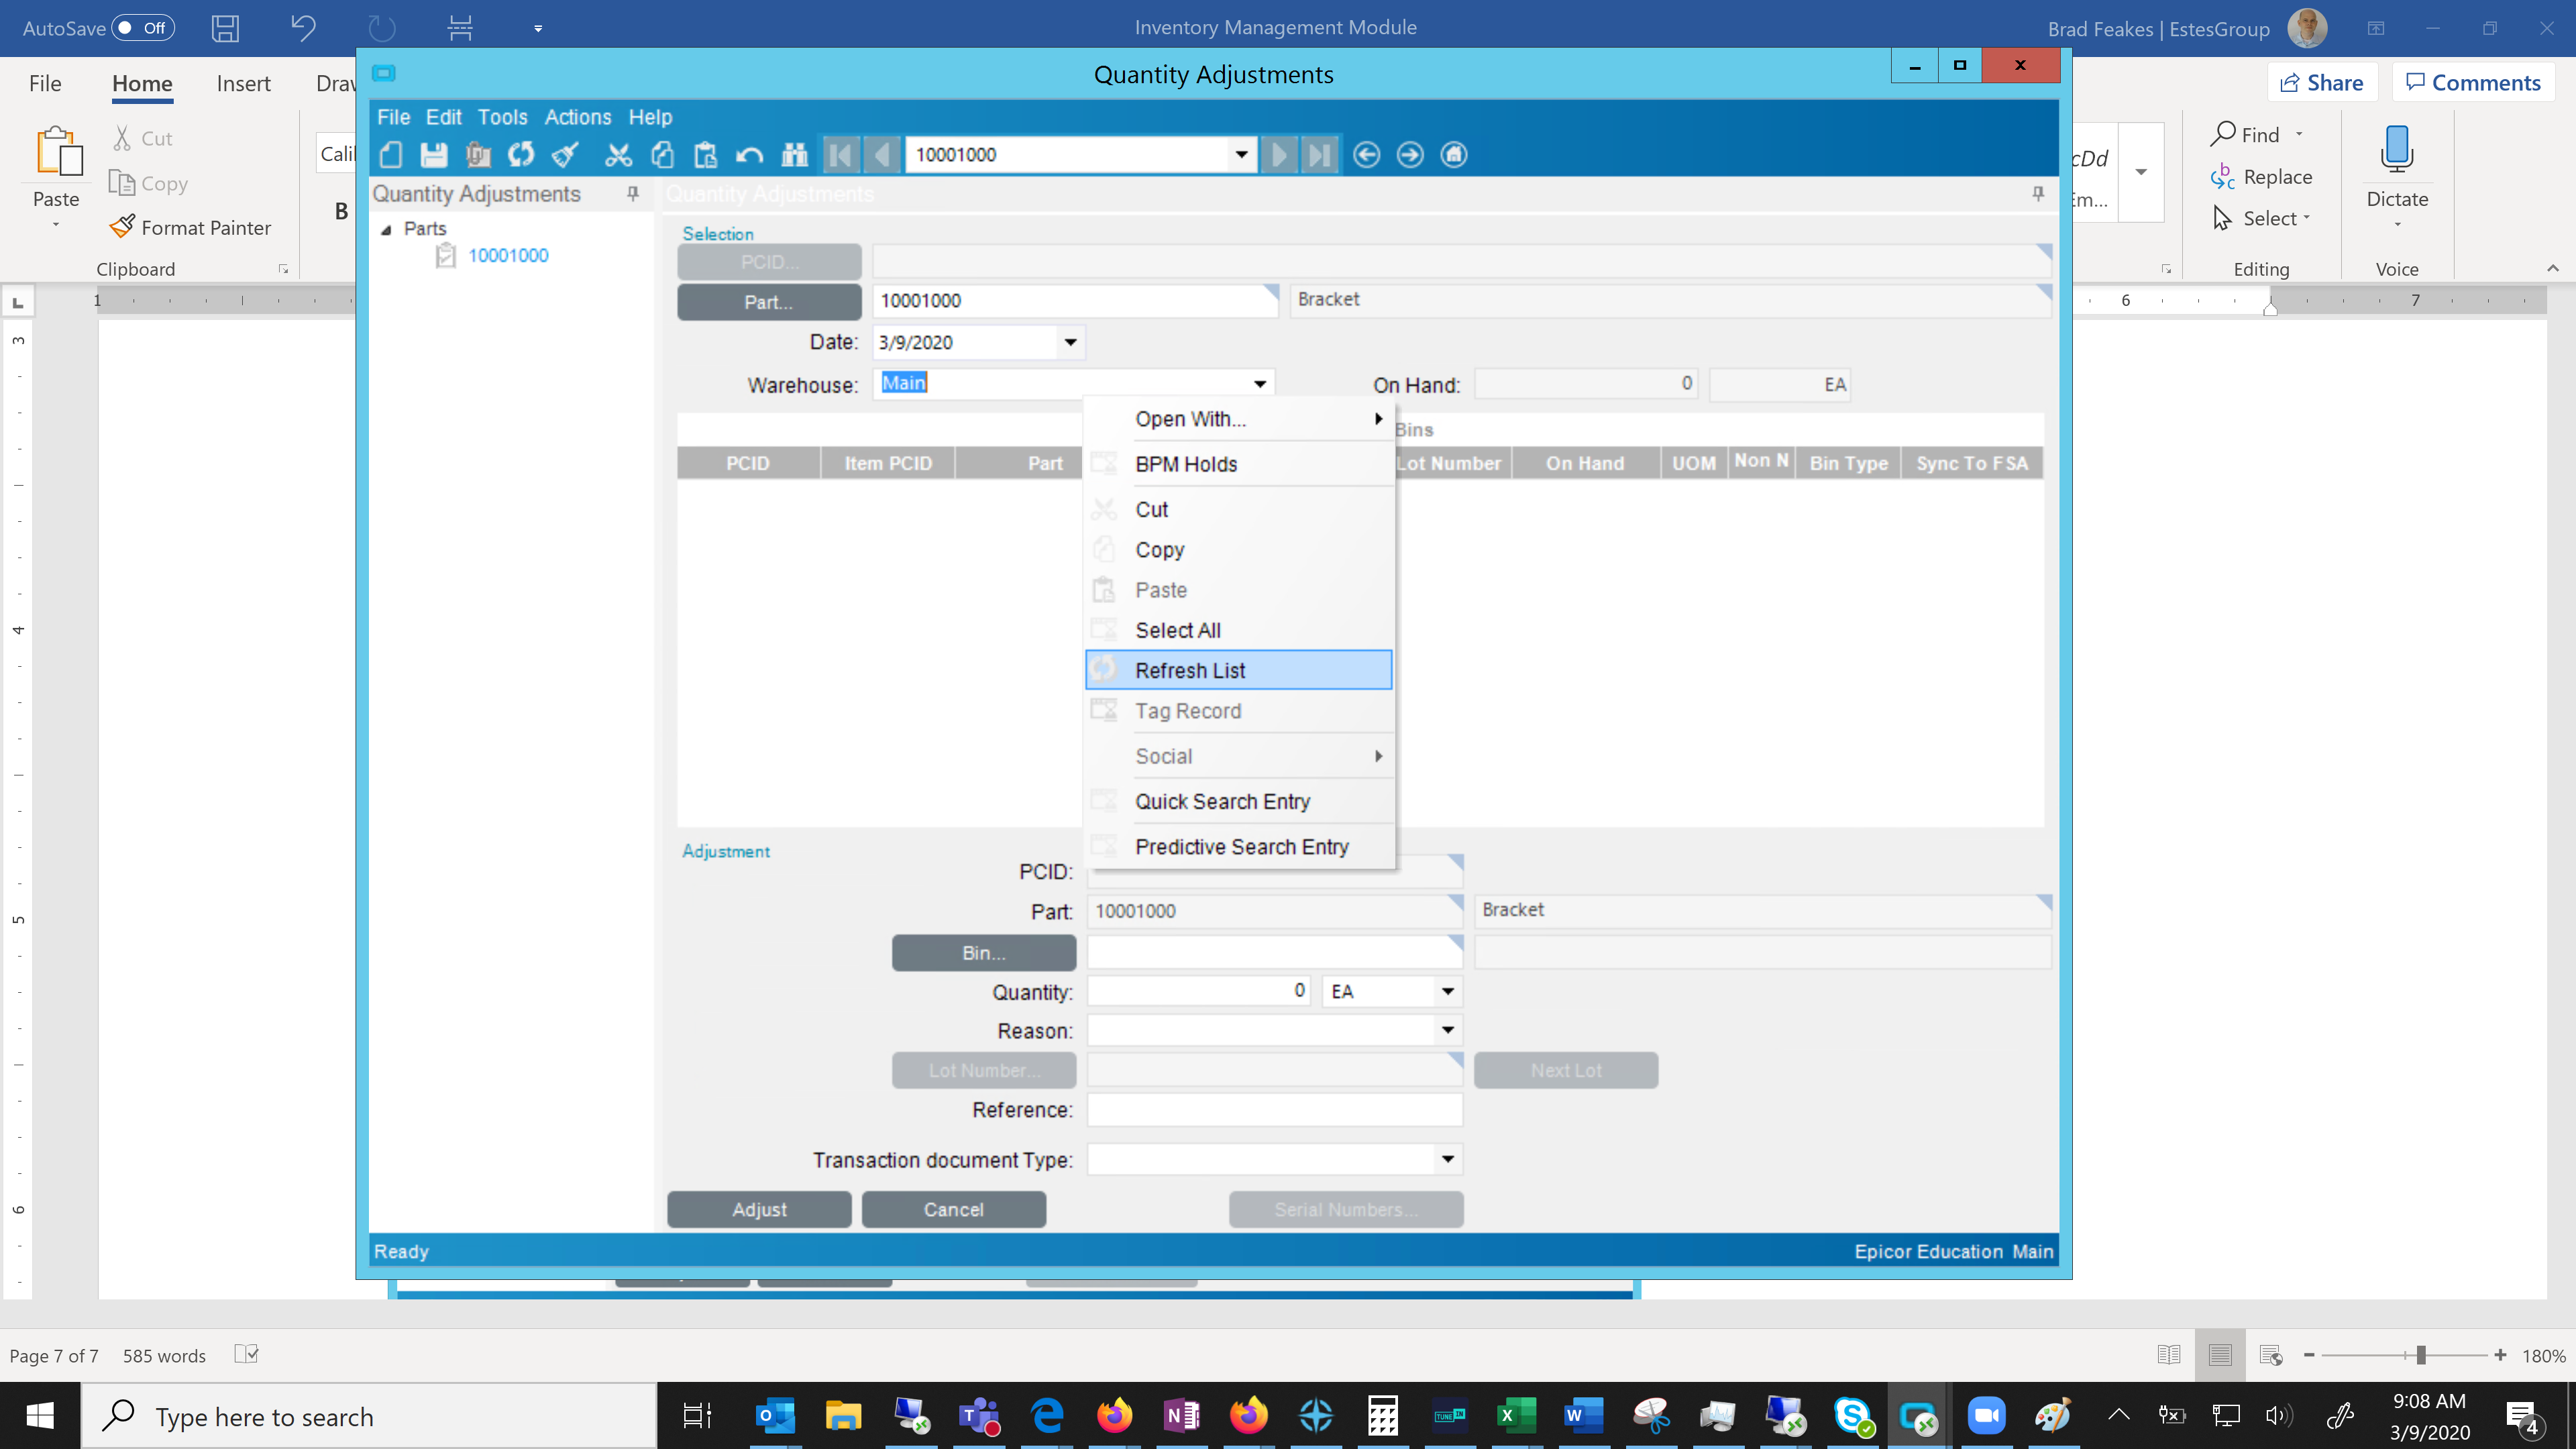The image size is (2576, 1449).
Task: Open Microsoft Teams from the taskbar
Action: [979, 1416]
